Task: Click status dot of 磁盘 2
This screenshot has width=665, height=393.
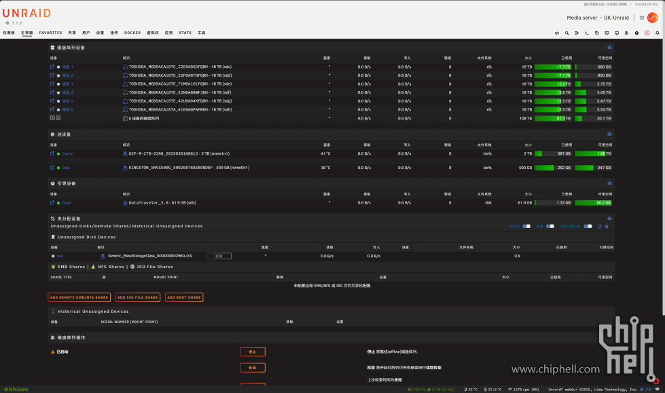Action: (x=58, y=75)
